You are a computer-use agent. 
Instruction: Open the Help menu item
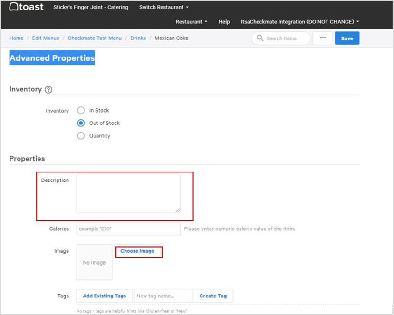(x=224, y=22)
